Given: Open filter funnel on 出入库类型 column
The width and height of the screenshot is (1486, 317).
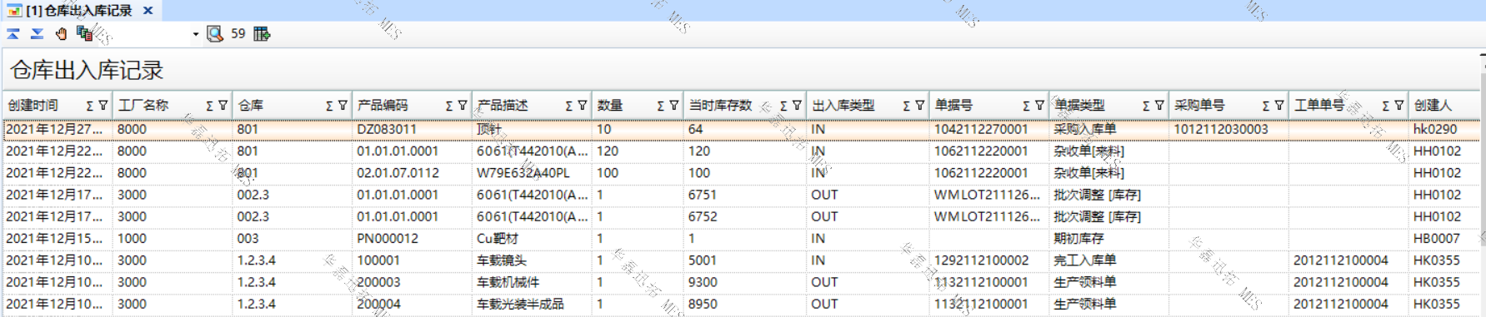Looking at the screenshot, I should (x=919, y=106).
